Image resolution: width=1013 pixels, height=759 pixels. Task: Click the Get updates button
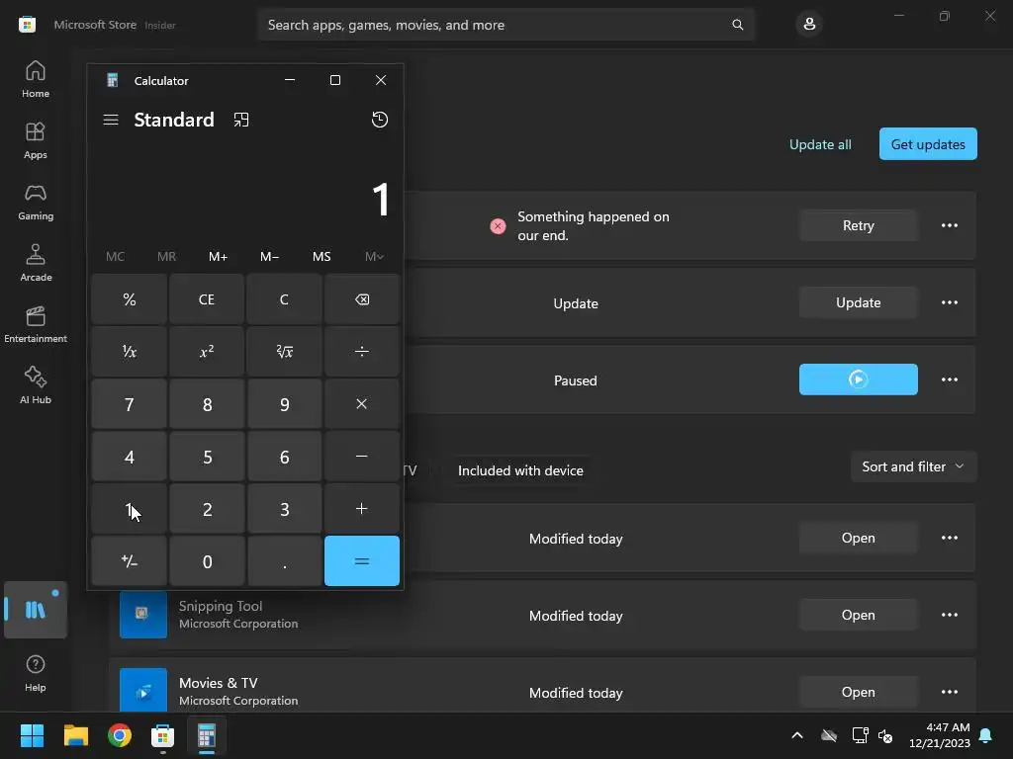[x=928, y=144]
